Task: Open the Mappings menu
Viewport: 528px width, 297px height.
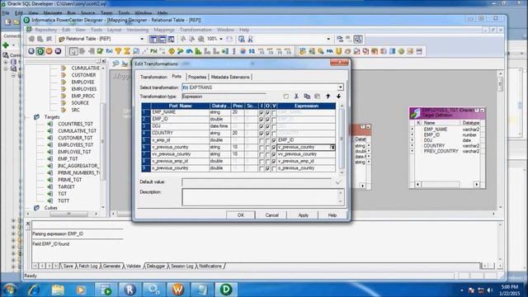Action: coord(164,30)
